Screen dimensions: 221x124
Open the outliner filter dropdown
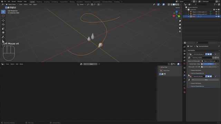215,4
